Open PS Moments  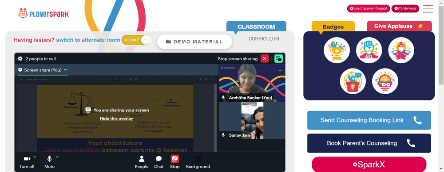click(x=405, y=8)
